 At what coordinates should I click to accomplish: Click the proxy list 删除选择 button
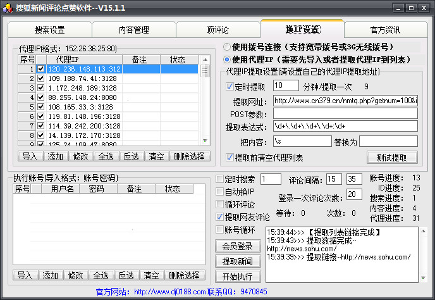(x=190, y=156)
